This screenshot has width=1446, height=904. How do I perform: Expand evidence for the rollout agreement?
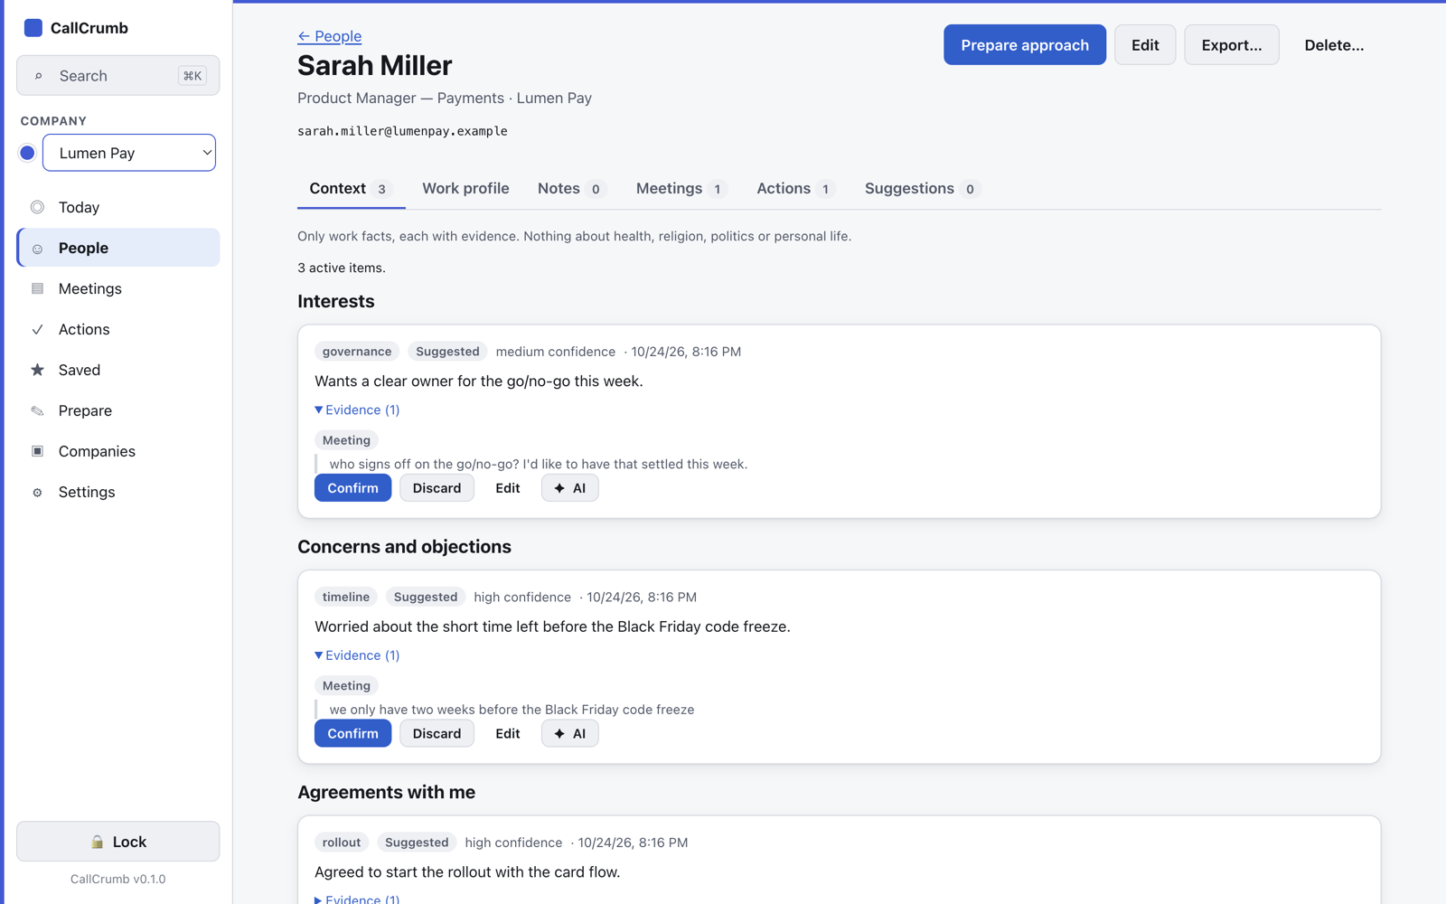[357, 899]
